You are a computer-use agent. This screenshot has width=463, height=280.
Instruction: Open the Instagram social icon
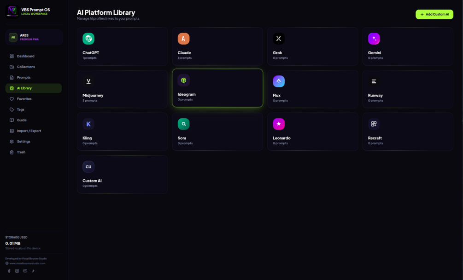coord(17,271)
